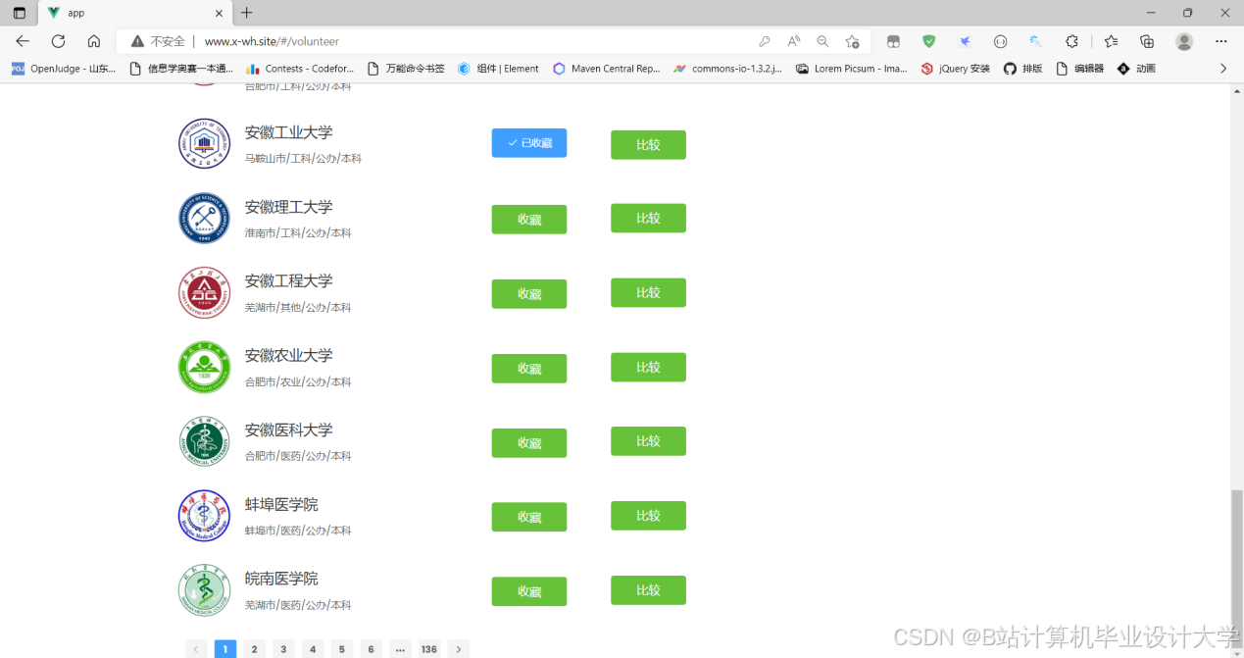This screenshot has height=658, width=1244.
Task: Click 收藏 for 安徽理工大学
Action: [x=529, y=220]
